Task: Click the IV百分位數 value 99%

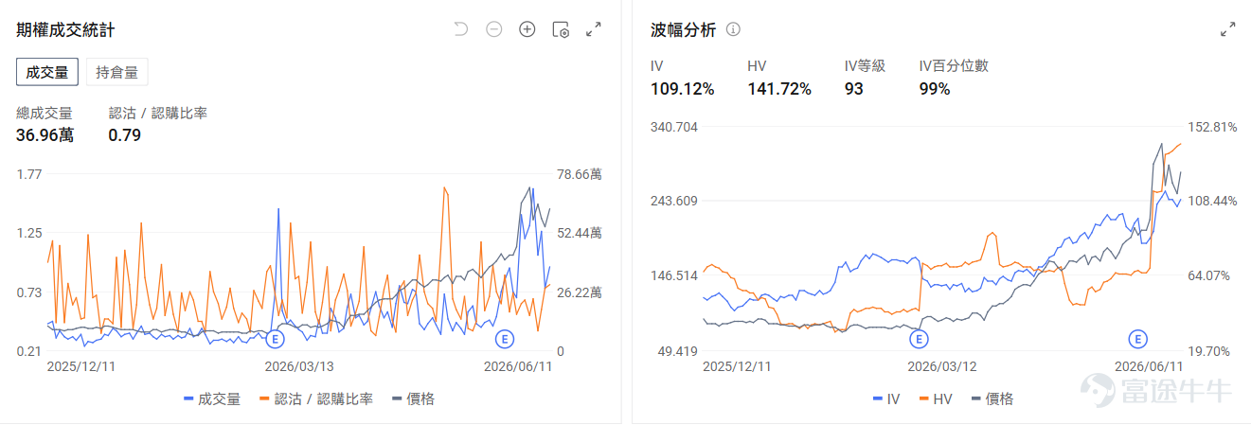Action: coord(935,89)
